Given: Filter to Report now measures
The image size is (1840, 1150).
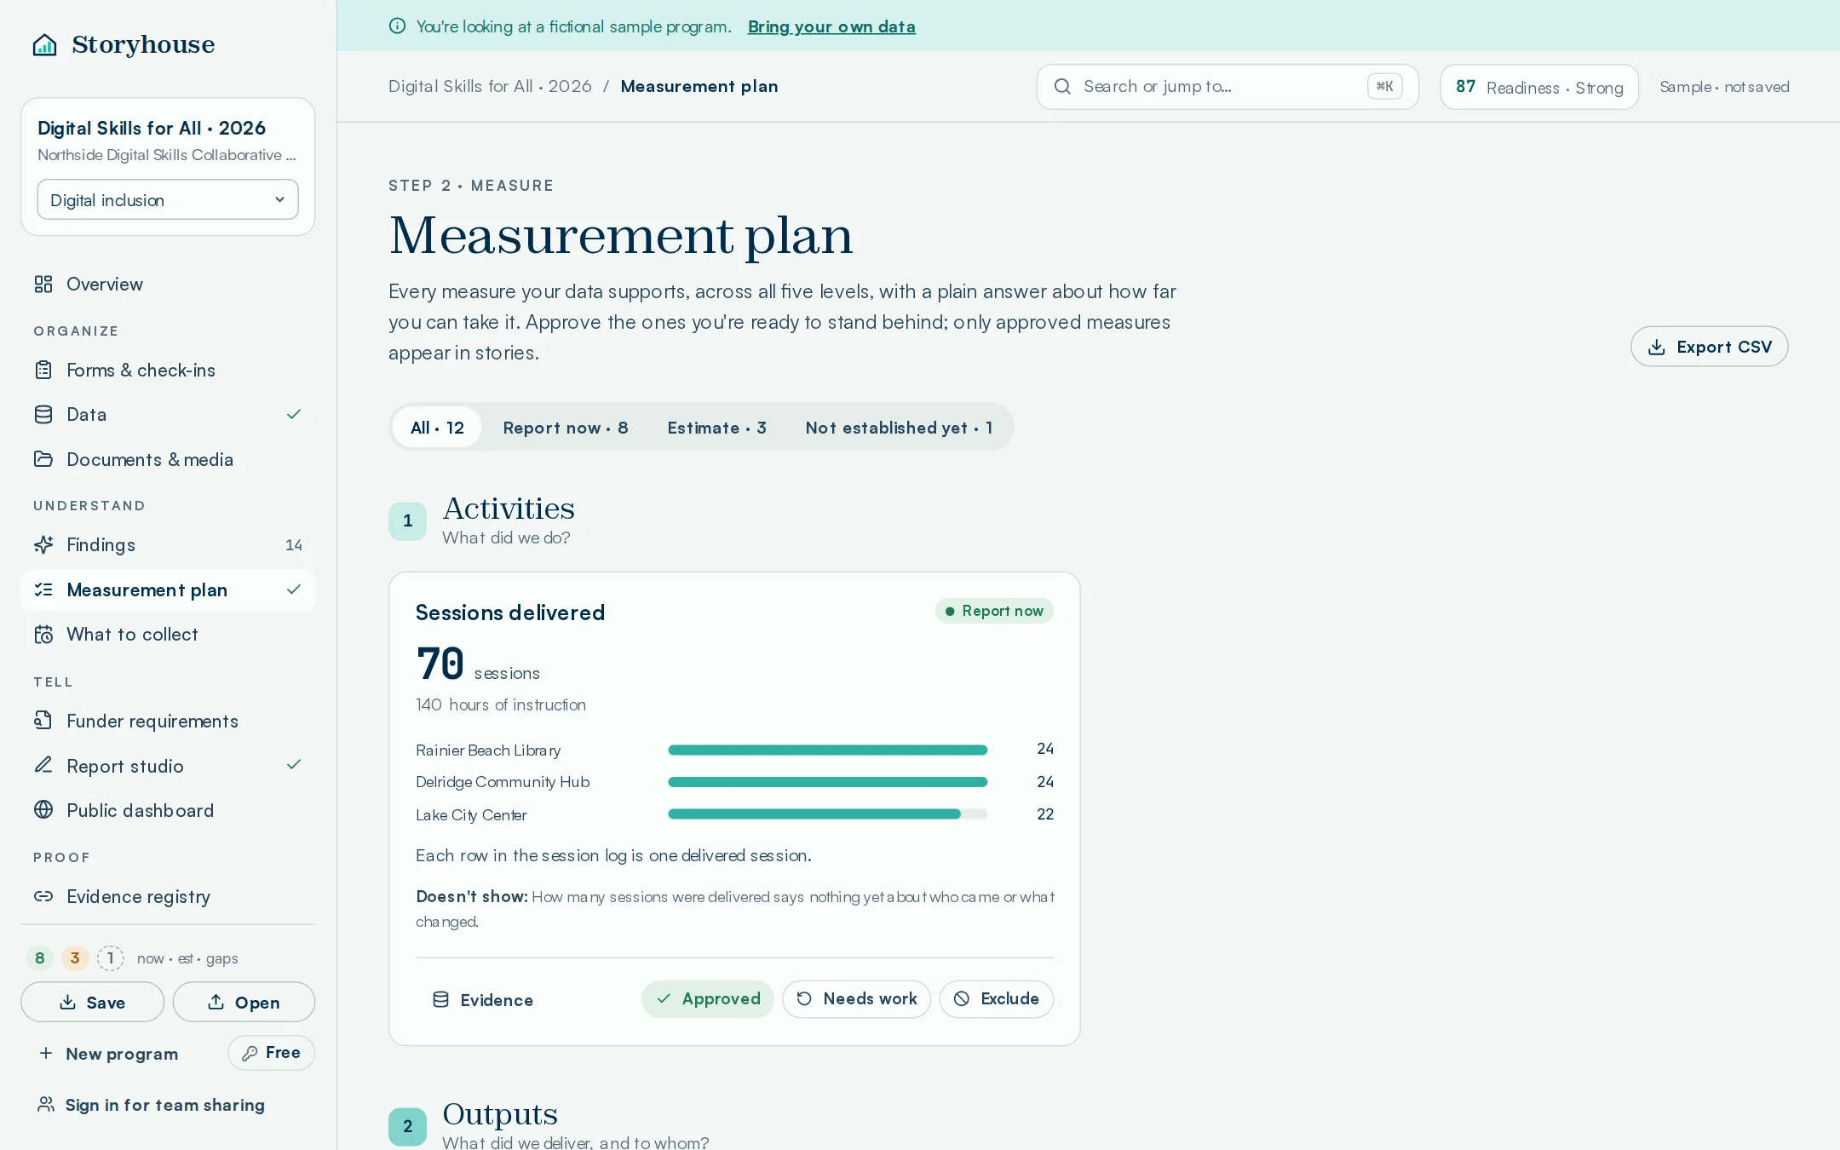Looking at the screenshot, I should 566,428.
